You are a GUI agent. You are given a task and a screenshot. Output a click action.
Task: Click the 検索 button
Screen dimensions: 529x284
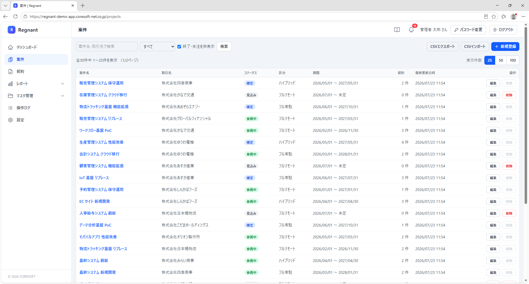(224, 47)
